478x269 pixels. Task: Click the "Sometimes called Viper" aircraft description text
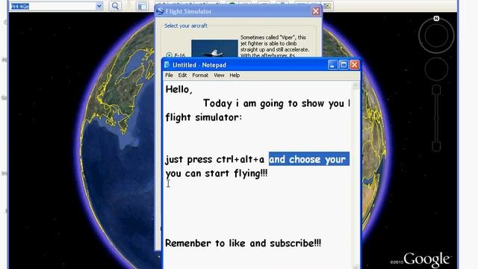pos(275,46)
